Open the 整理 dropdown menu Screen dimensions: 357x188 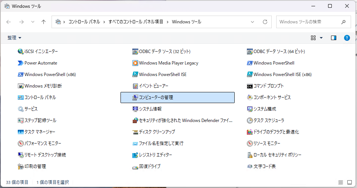(14, 38)
